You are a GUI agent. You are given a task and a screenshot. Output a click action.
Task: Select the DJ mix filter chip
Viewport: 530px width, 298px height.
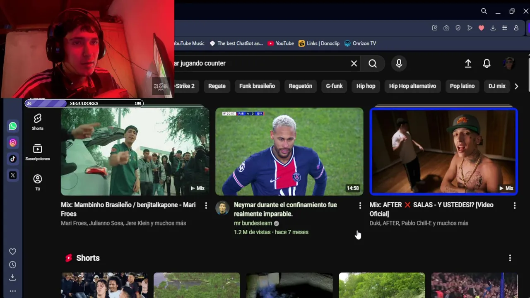pos(497,86)
